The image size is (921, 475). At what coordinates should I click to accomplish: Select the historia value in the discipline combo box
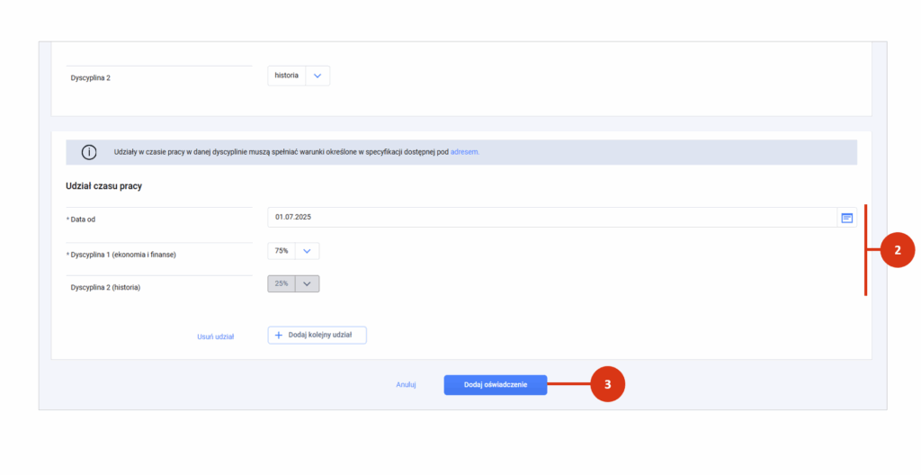[287, 76]
